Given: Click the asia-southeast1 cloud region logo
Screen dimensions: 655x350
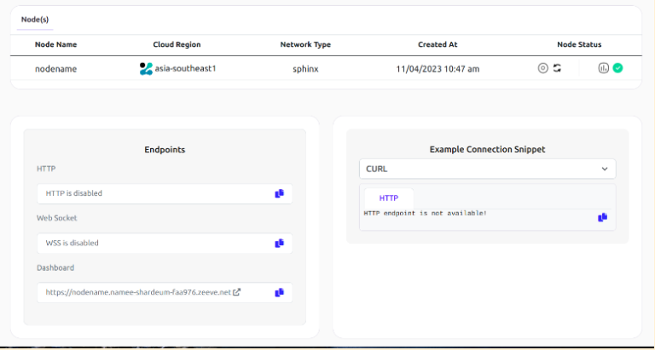Looking at the screenshot, I should [x=146, y=68].
